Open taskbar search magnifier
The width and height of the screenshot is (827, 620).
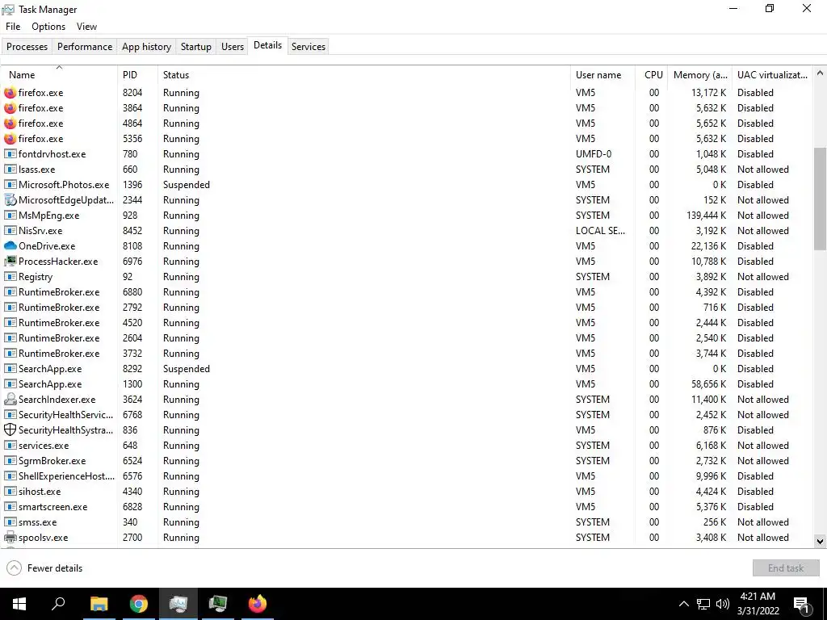[58, 603]
